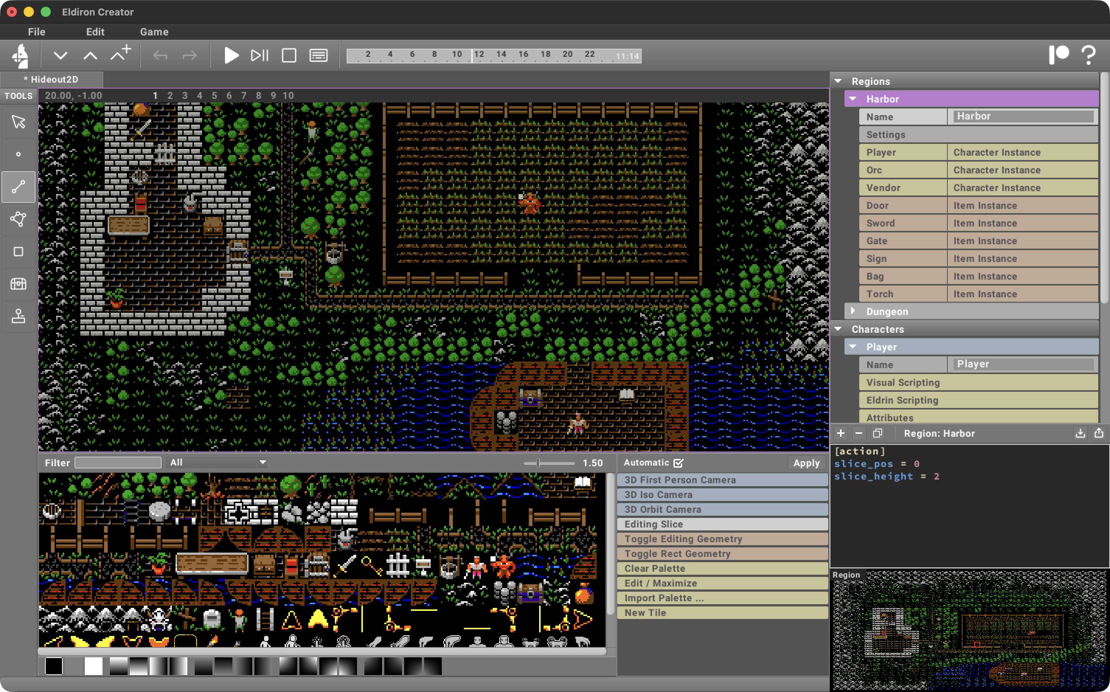Expand the Dungeon region
Screen dimensions: 1110x692
click(x=853, y=311)
